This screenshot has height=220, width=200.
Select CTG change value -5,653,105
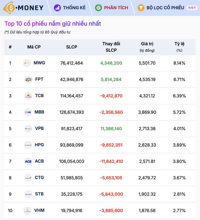click(x=111, y=178)
